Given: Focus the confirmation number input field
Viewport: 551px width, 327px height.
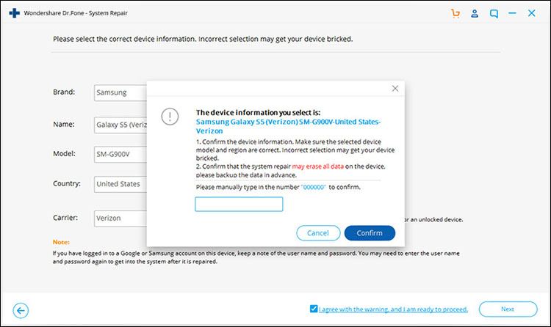Looking at the screenshot, I should point(239,205).
